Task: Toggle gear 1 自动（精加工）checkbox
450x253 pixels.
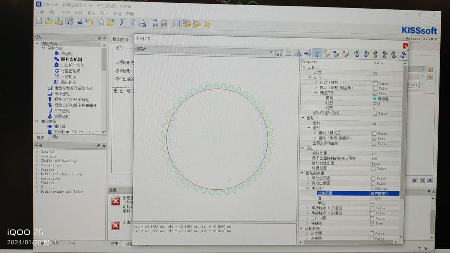Action: pyautogui.click(x=375, y=83)
